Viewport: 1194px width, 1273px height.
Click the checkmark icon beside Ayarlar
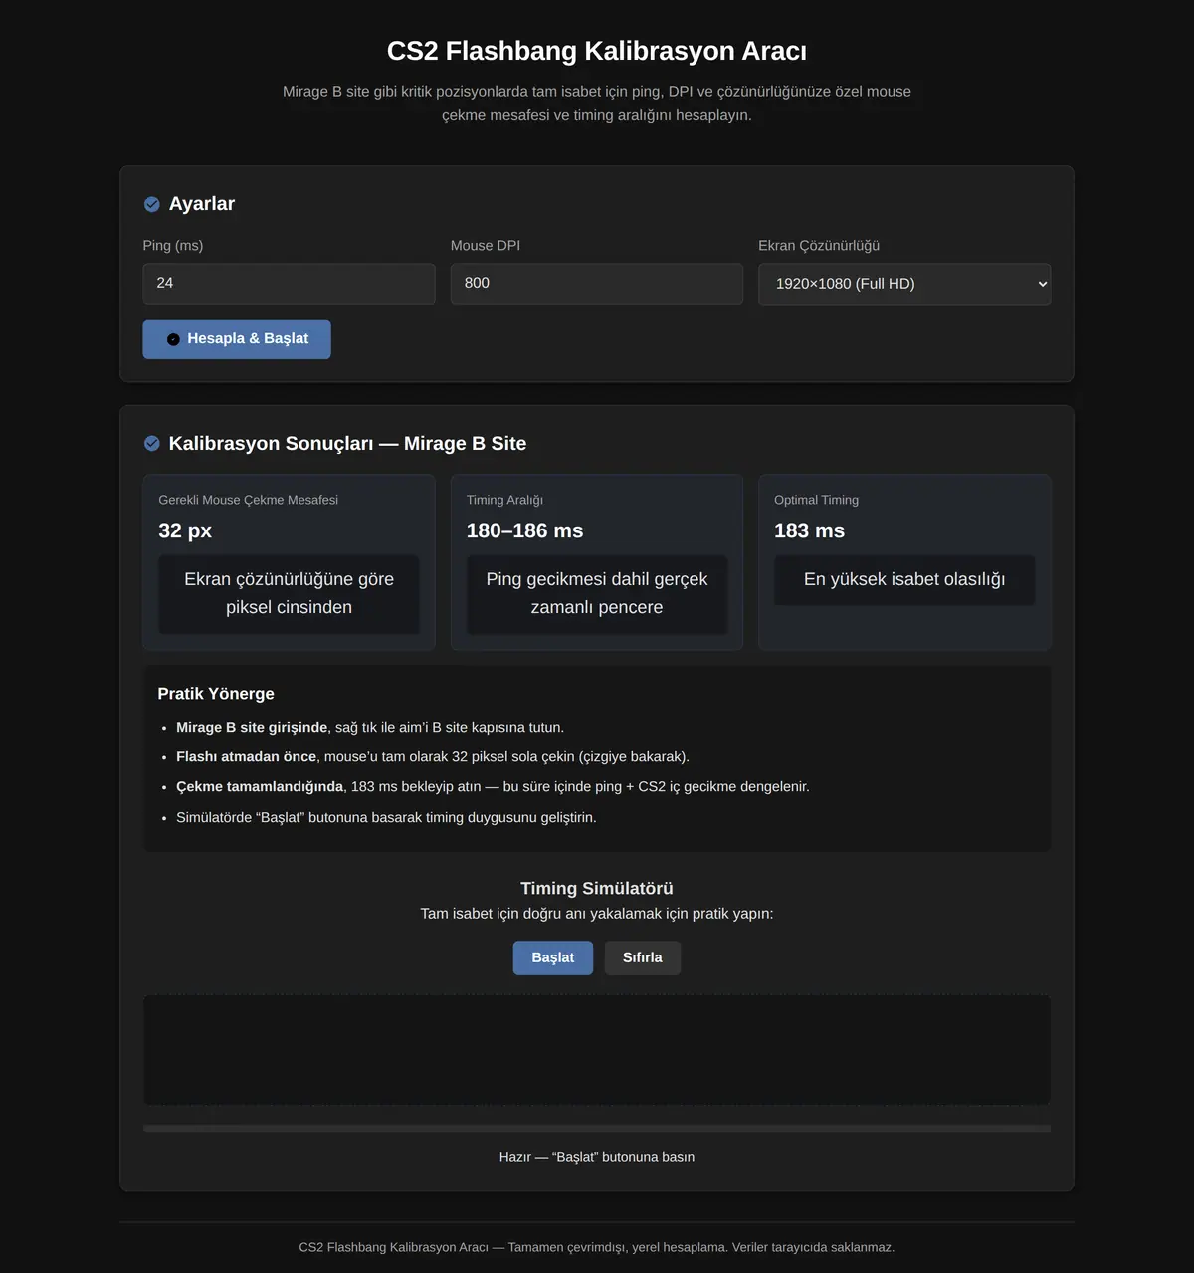click(152, 204)
